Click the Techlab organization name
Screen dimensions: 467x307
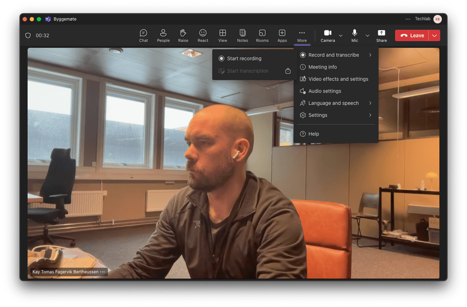(423, 19)
